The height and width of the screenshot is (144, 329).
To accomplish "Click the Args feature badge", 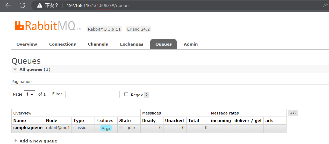I will (106, 128).
